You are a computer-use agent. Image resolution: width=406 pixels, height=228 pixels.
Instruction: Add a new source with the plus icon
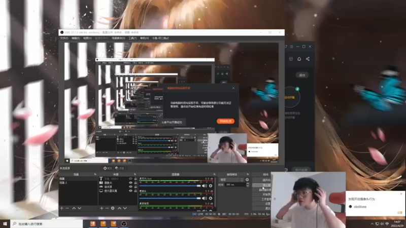click(101, 208)
